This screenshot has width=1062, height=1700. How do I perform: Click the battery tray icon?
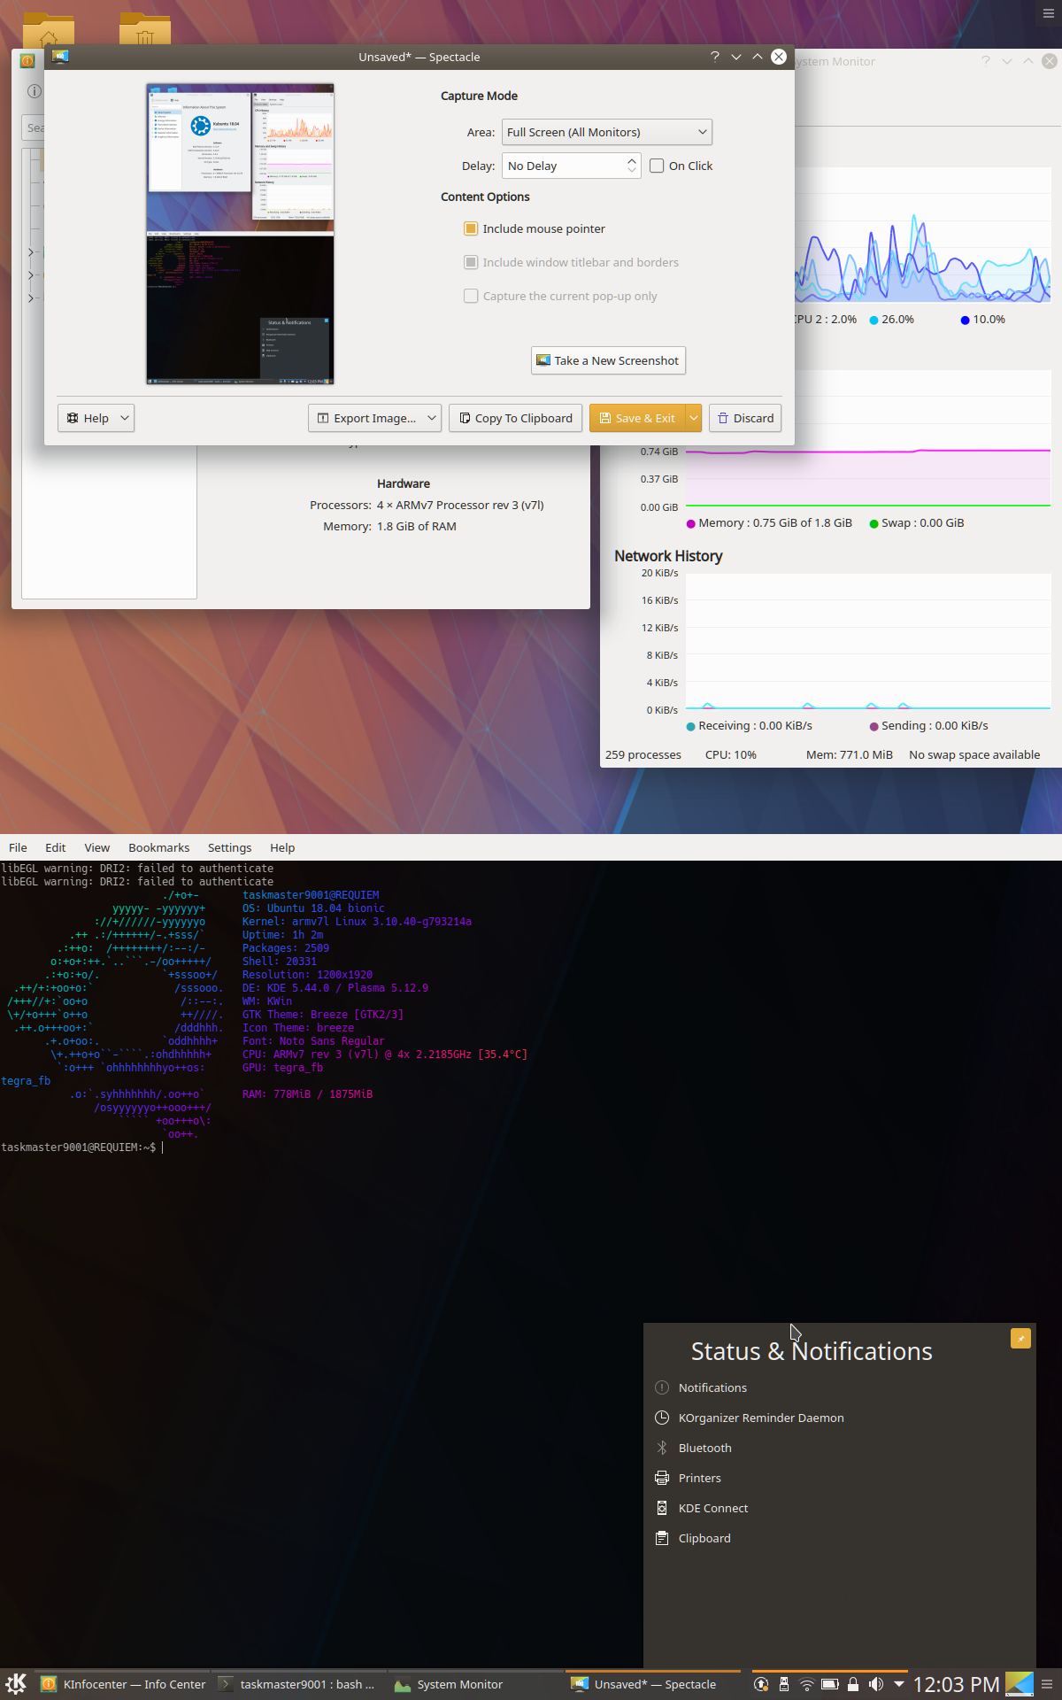pyautogui.click(x=830, y=1684)
